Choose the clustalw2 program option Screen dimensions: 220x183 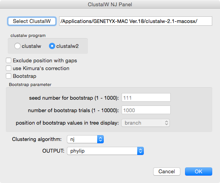[x=52, y=46]
